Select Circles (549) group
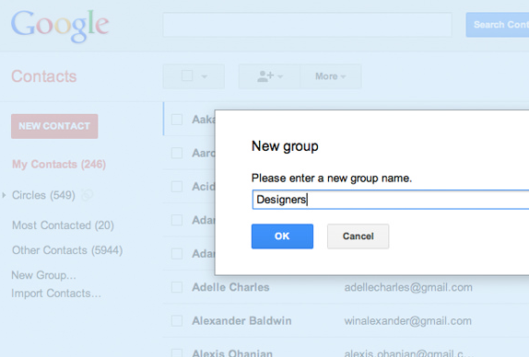The image size is (529, 357). 43,195
